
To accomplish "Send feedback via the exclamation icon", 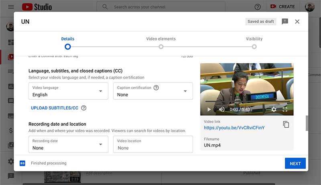I will click(x=285, y=22).
